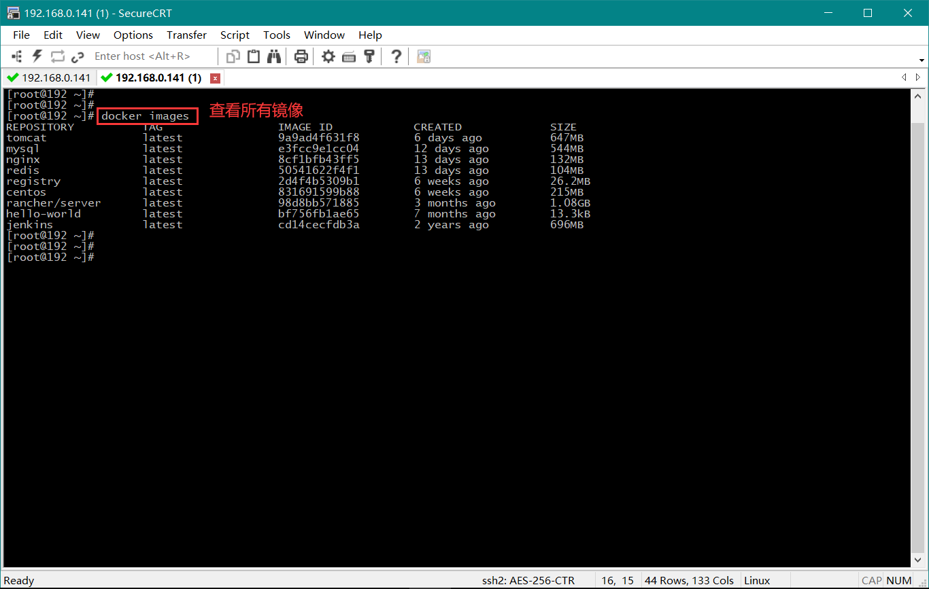
Task: Click the Help question mark icon
Action: (396, 56)
